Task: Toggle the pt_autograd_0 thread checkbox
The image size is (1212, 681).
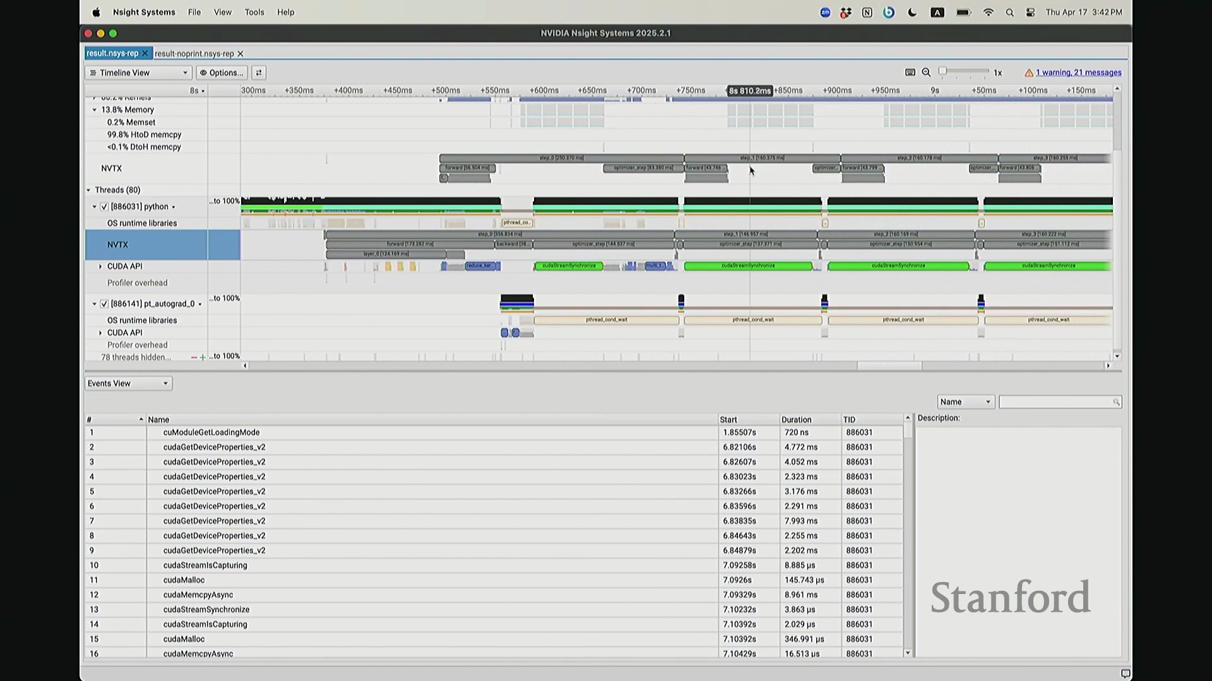Action: pos(104,304)
